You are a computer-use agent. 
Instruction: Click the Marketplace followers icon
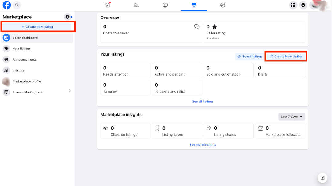[260, 128]
